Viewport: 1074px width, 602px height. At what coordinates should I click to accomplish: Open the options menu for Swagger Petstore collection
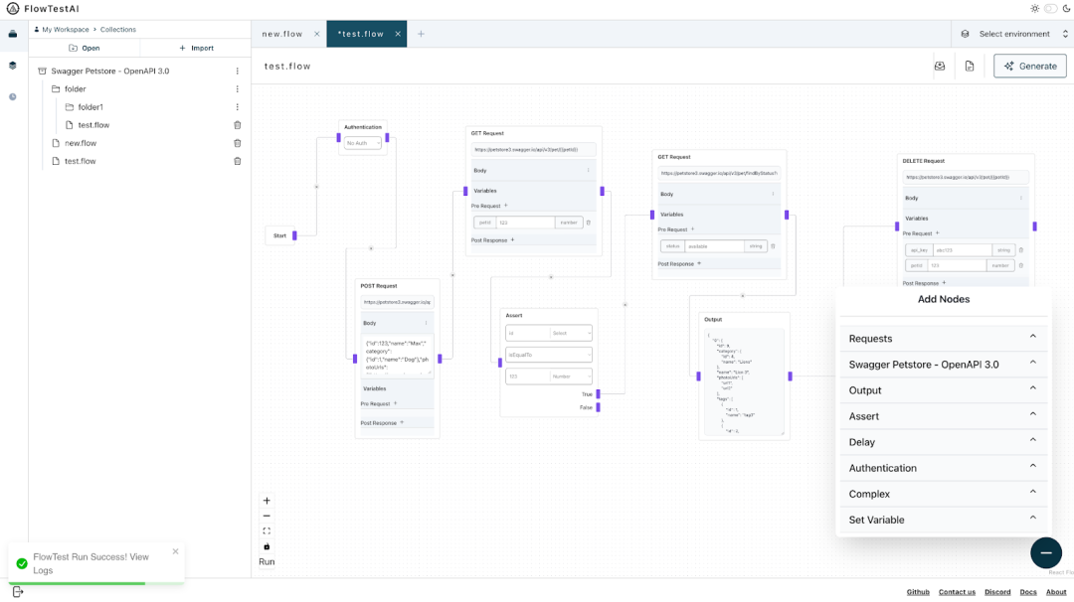coord(238,72)
